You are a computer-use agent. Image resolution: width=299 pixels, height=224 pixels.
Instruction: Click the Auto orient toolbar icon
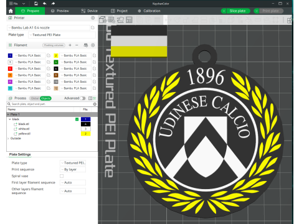click(120, 20)
